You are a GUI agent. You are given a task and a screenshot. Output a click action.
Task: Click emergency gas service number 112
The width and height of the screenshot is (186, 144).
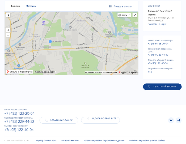[150, 72]
